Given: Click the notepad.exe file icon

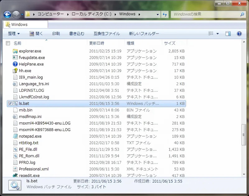Looking at the screenshot, I should (x=16, y=136).
